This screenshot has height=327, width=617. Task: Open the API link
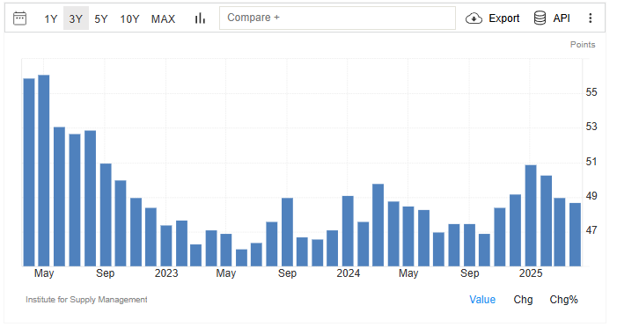point(562,18)
